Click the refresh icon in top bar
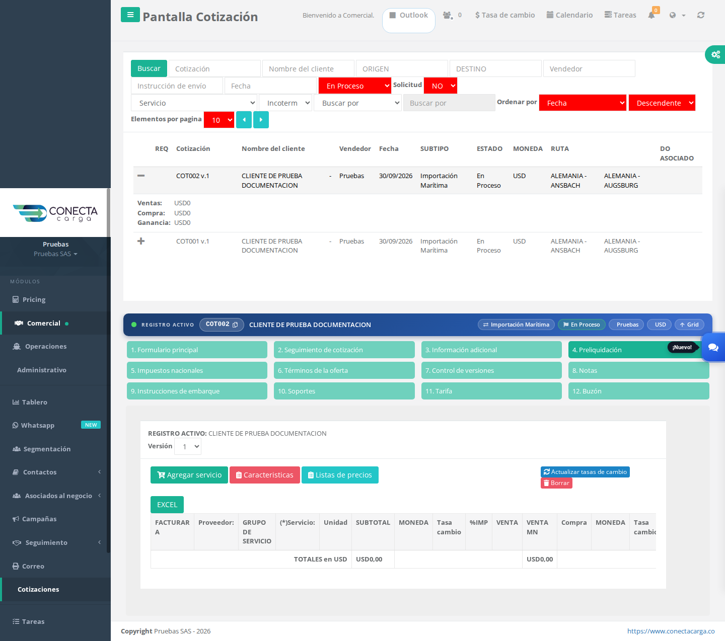Viewport: 725px width, 641px height. point(701,15)
